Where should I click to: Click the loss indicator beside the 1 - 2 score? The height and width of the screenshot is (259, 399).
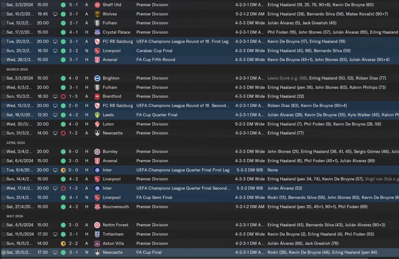tap(63, 133)
